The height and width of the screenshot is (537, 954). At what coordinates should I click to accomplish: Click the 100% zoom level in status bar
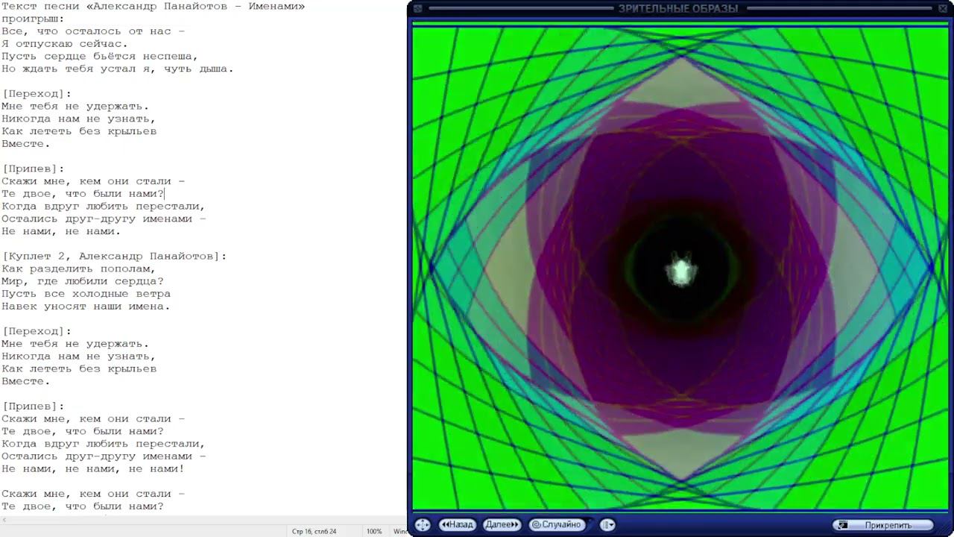374,531
